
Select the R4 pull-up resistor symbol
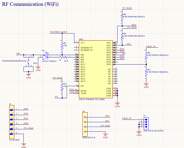pyautogui.click(x=122, y=18)
